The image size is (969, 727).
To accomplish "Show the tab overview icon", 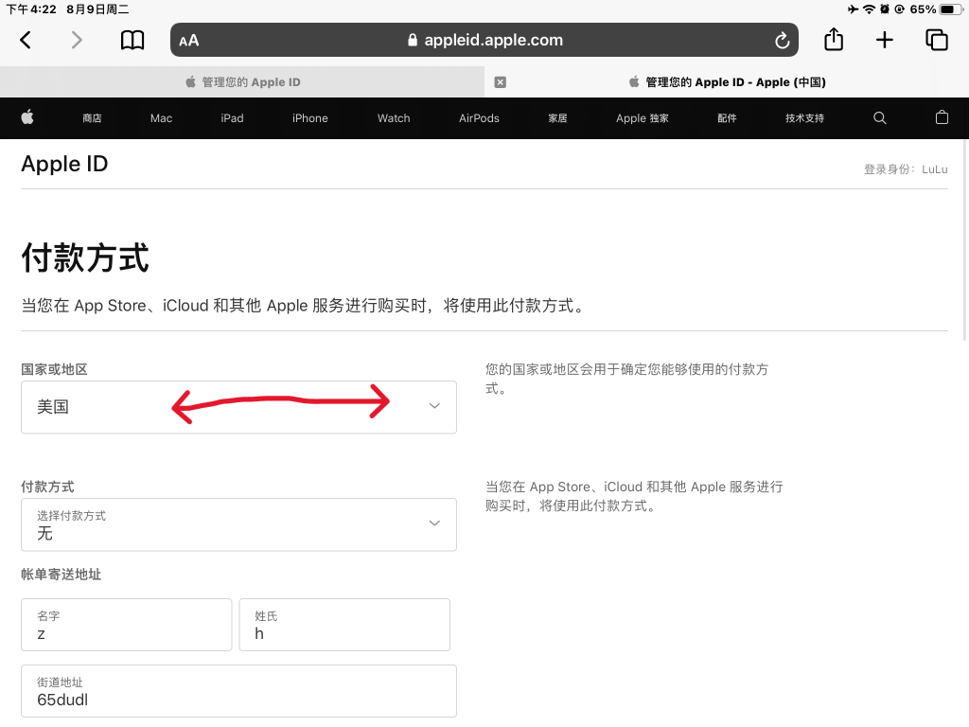I will [x=936, y=40].
